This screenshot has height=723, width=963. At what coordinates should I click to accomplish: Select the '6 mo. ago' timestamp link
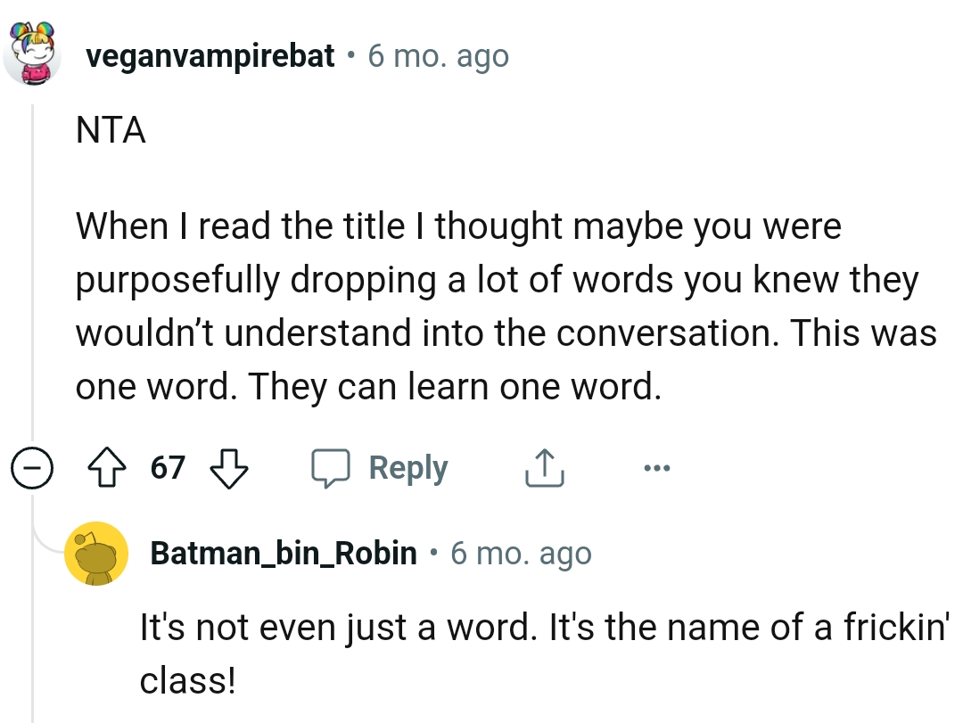438,55
